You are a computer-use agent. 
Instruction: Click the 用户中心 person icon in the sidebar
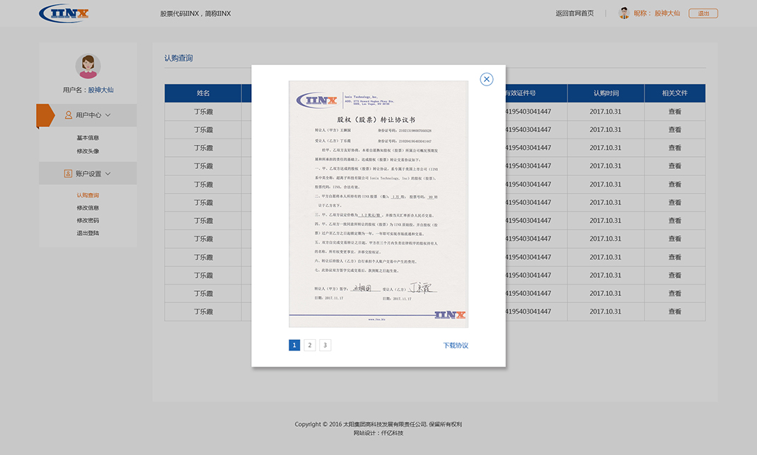click(67, 114)
